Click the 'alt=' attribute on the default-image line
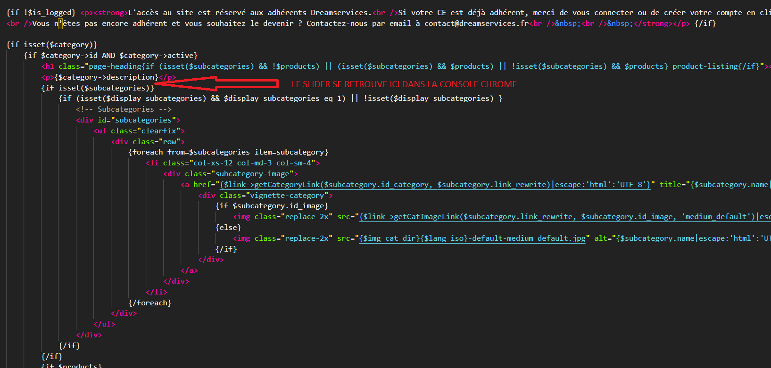Screen dimensions: 771x368 pyautogui.click(x=603, y=238)
